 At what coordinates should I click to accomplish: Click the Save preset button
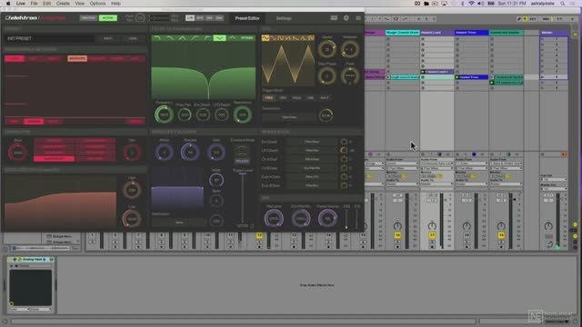pos(107,38)
